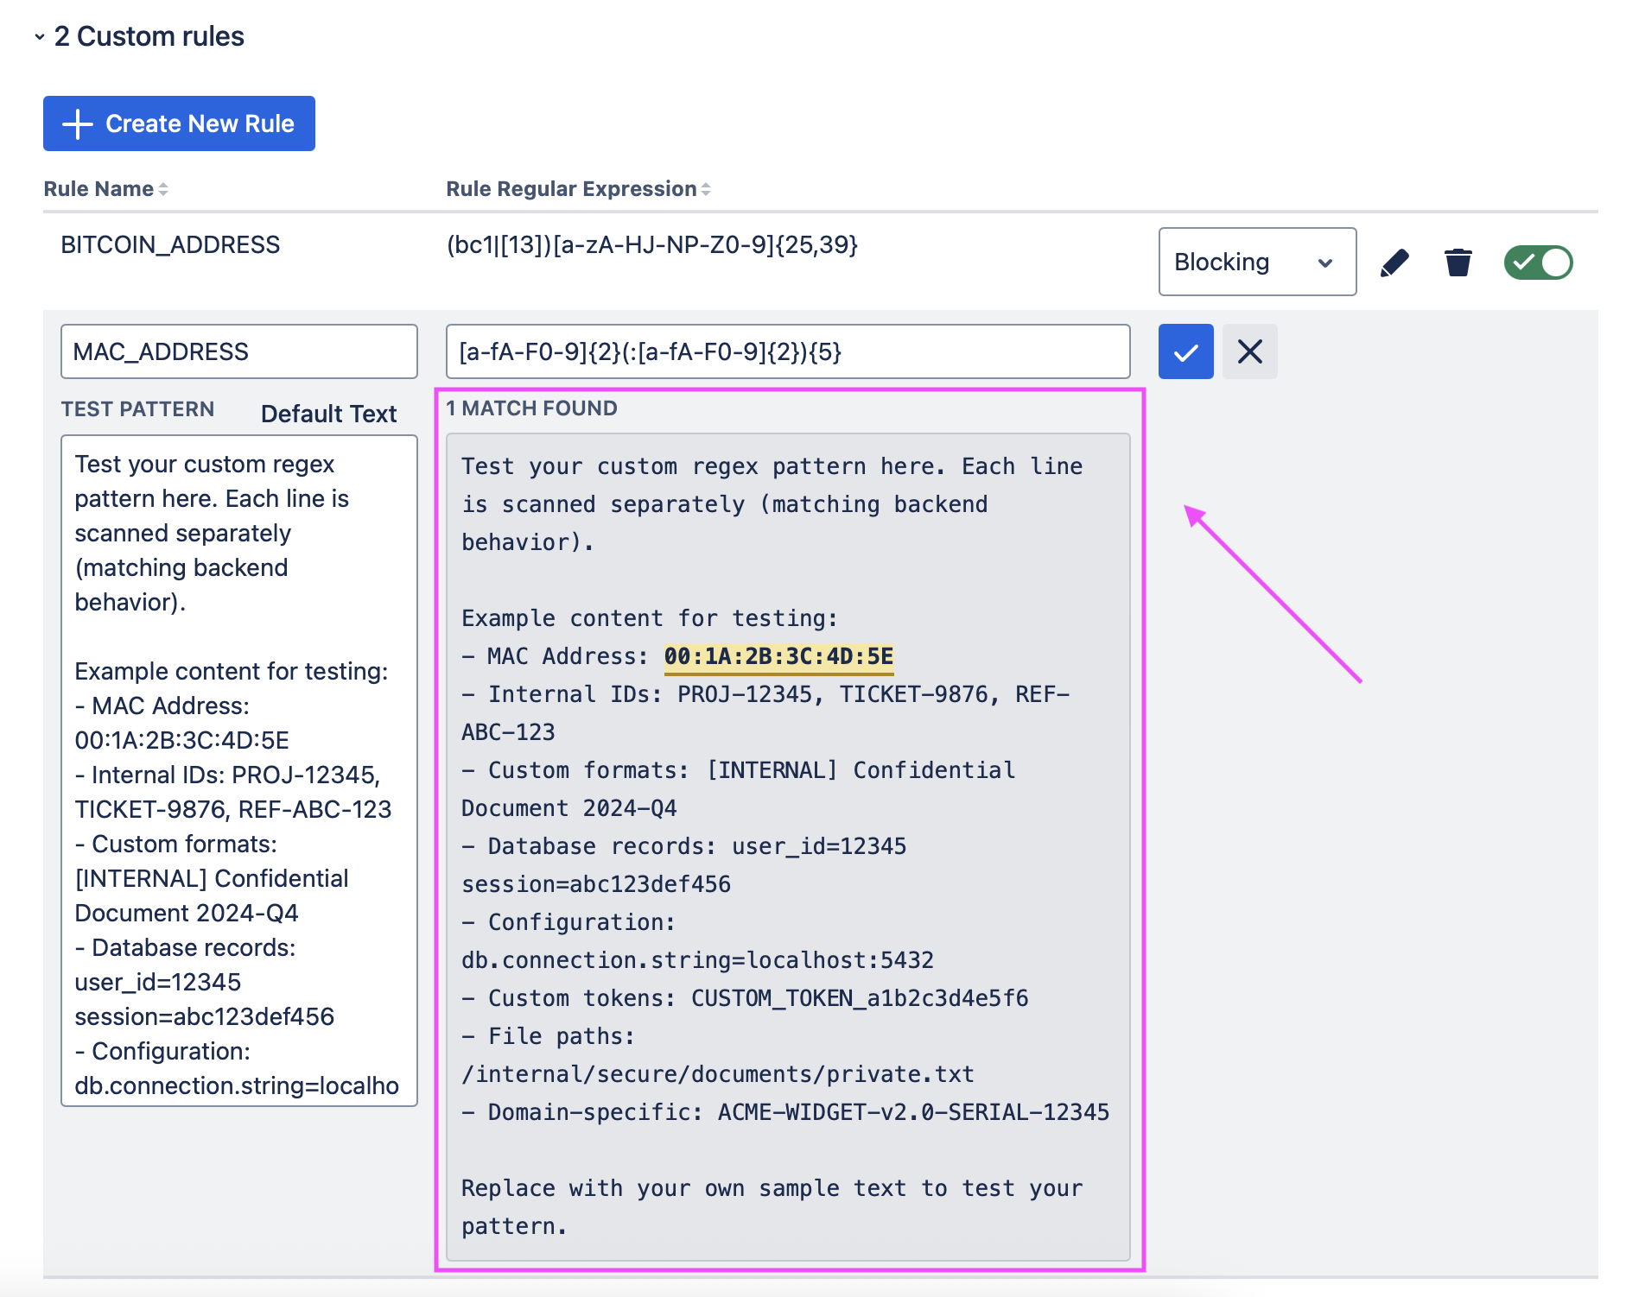Screen dimensions: 1645x1297
Task: Click the 1 MATCH FOUND label
Action: 531,408
